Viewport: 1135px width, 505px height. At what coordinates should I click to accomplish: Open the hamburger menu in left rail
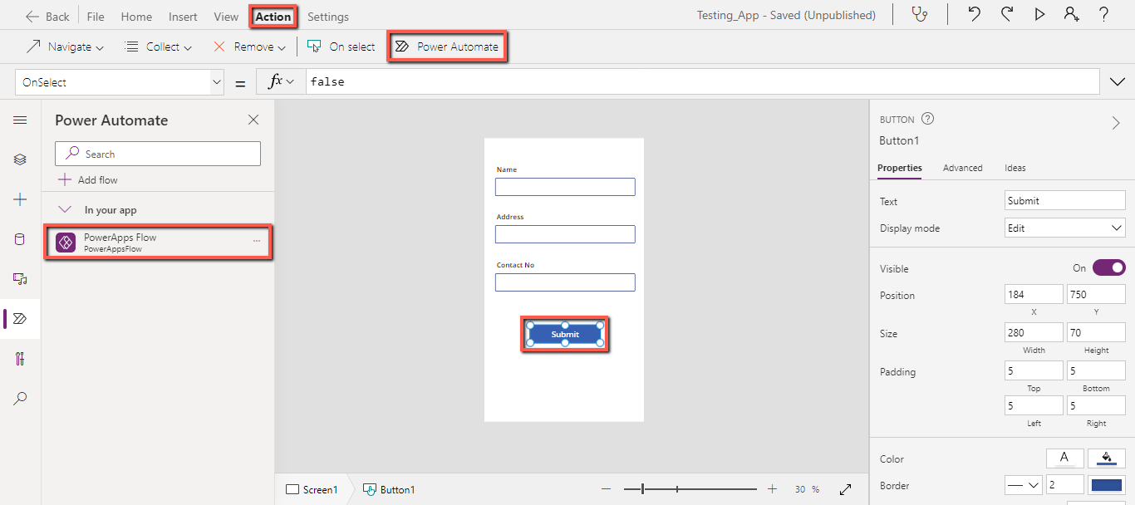20,120
